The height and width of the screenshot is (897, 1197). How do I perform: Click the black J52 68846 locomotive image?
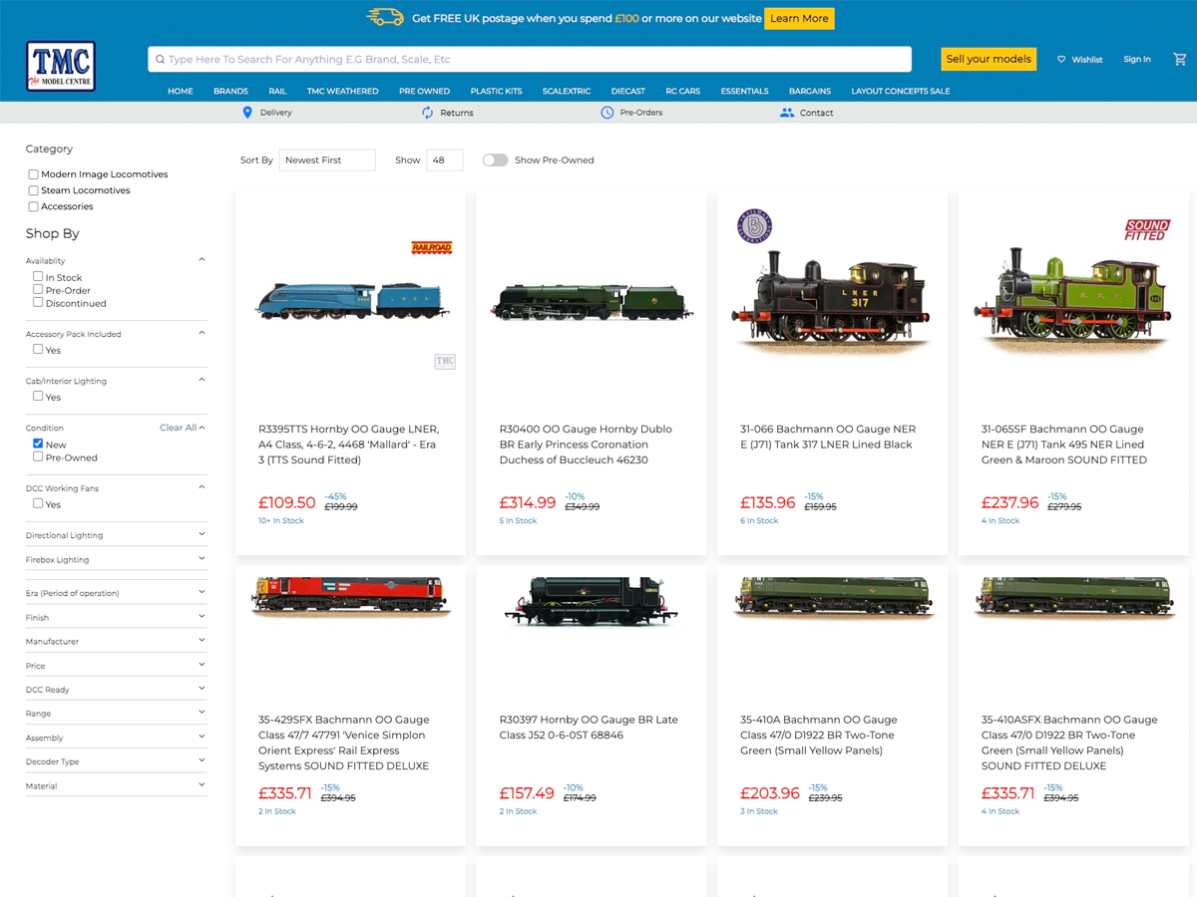[591, 601]
